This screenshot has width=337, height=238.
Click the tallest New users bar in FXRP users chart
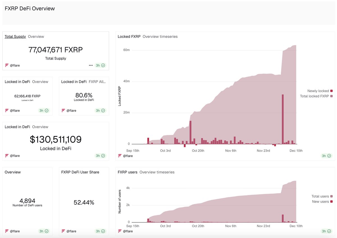click(283, 218)
